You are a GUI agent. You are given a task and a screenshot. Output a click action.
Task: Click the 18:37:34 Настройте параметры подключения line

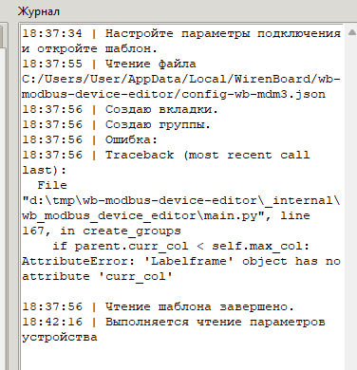(181, 33)
